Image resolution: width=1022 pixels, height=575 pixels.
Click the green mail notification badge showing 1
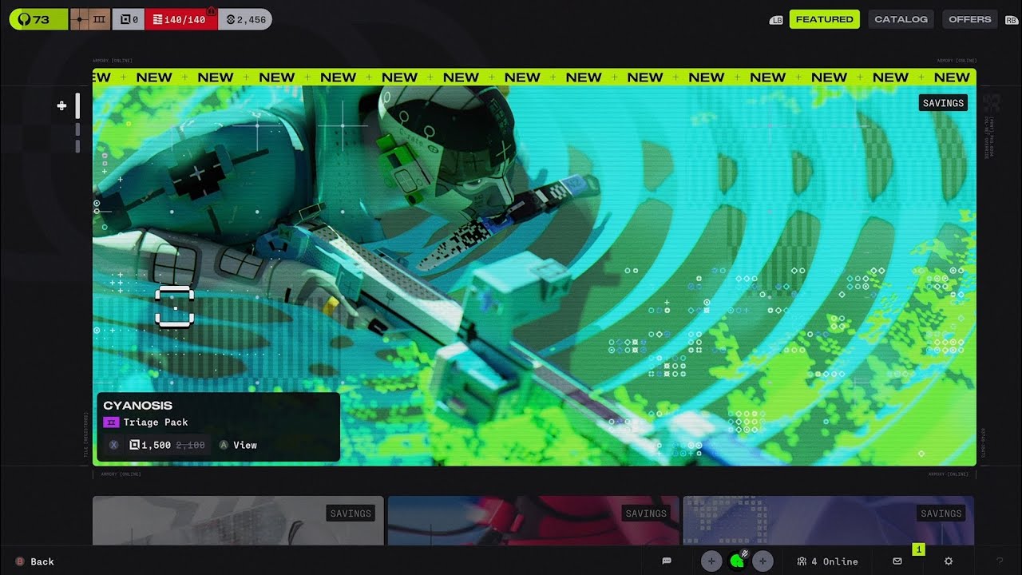pos(918,549)
